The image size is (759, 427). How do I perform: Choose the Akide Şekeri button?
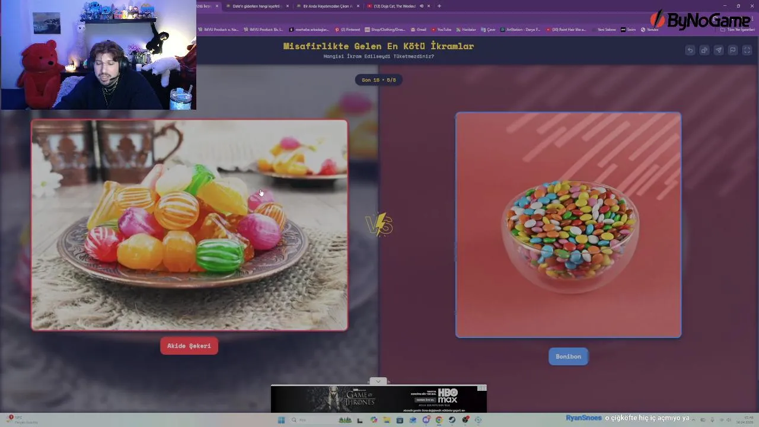[189, 346]
